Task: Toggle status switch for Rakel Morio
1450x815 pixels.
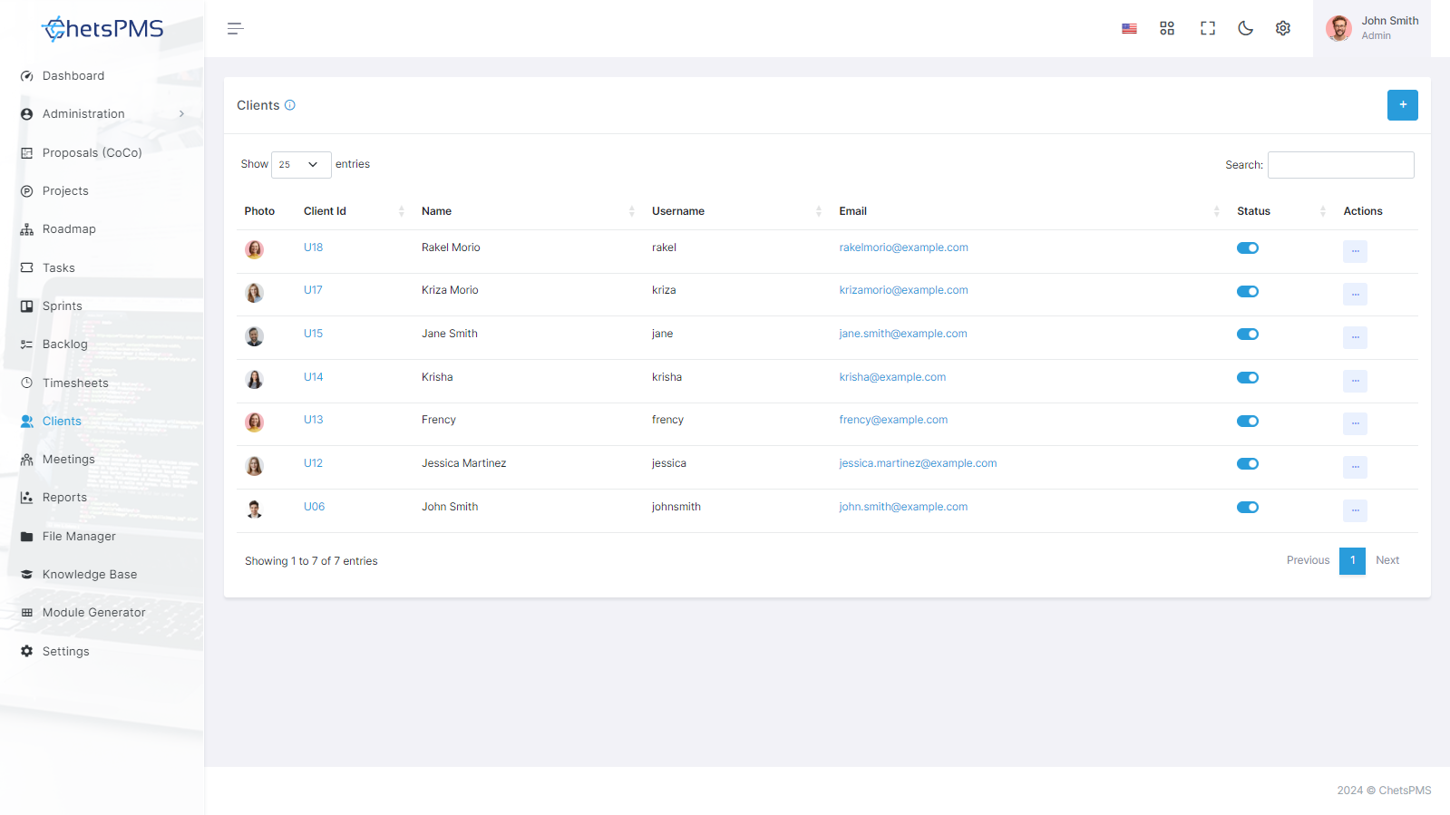Action: coord(1248,248)
